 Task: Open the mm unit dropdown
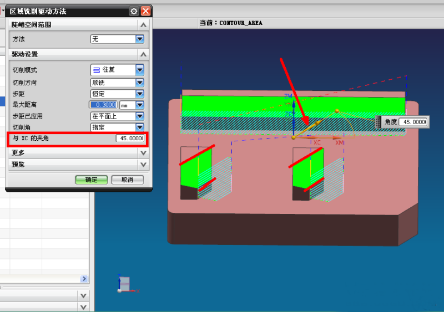point(140,105)
